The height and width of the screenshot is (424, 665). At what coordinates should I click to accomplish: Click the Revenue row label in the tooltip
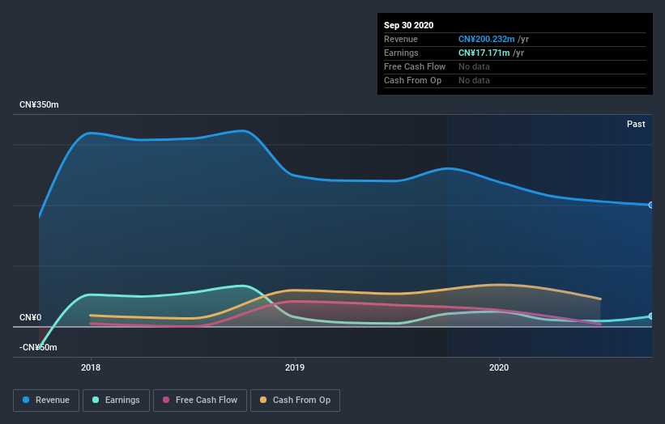coord(401,39)
